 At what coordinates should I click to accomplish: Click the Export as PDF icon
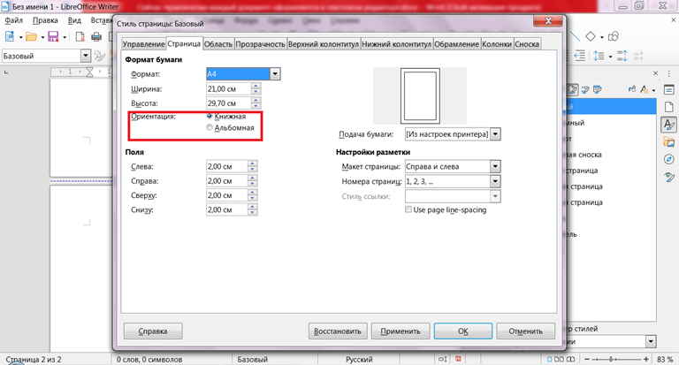[80, 37]
